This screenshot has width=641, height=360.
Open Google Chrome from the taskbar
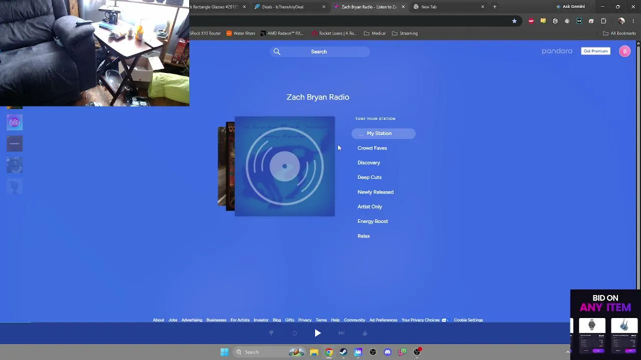[x=329, y=352]
